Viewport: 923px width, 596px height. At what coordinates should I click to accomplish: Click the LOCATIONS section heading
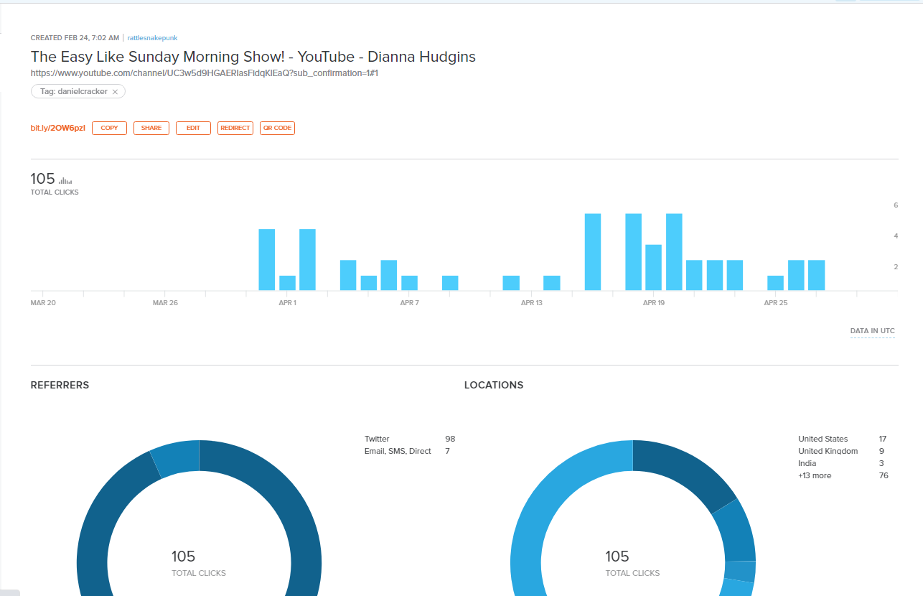coord(494,385)
